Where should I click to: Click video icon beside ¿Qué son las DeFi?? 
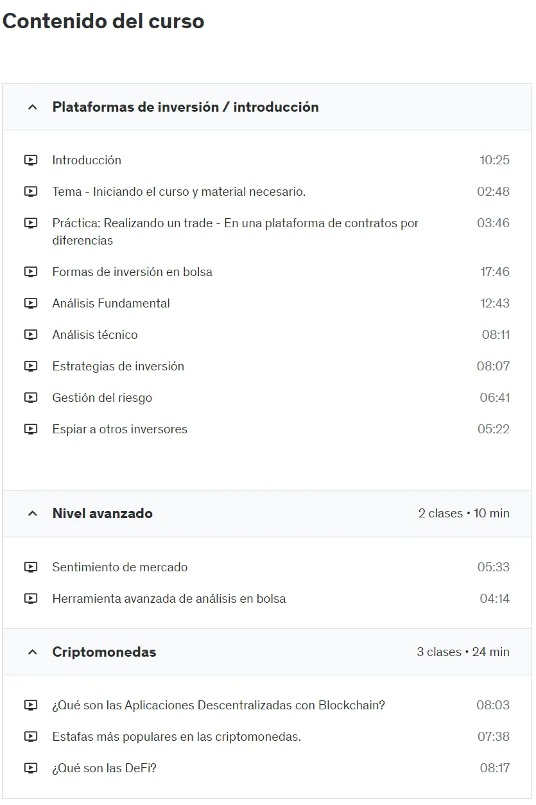31,768
